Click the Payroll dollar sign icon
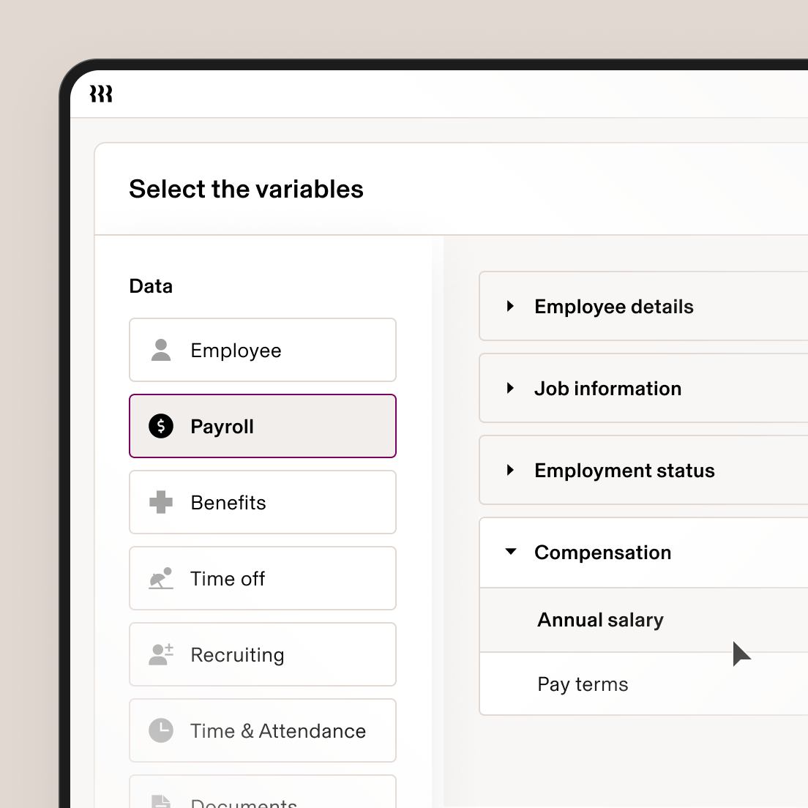This screenshot has width=808, height=808. click(x=160, y=426)
